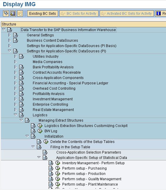The height and width of the screenshot is (190, 166).
Task: Expand the Utilities Industry node
Action: (x=15, y=56)
